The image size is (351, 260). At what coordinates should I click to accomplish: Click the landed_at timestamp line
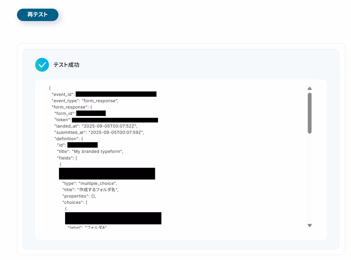click(96, 126)
